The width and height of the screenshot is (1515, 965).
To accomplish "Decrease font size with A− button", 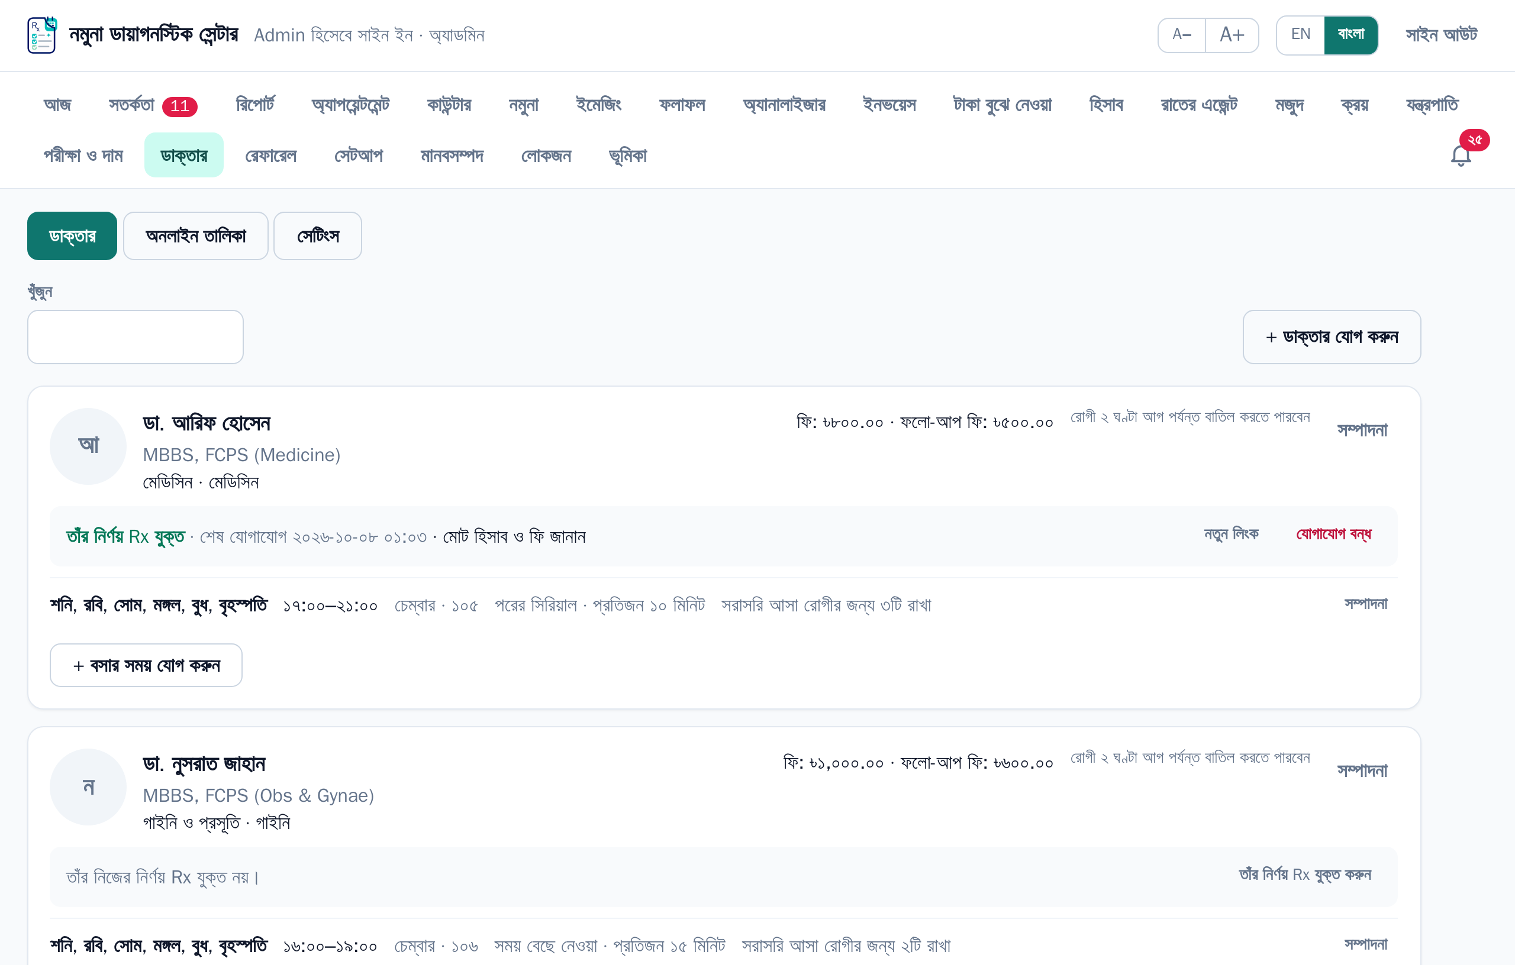I will [x=1182, y=35].
